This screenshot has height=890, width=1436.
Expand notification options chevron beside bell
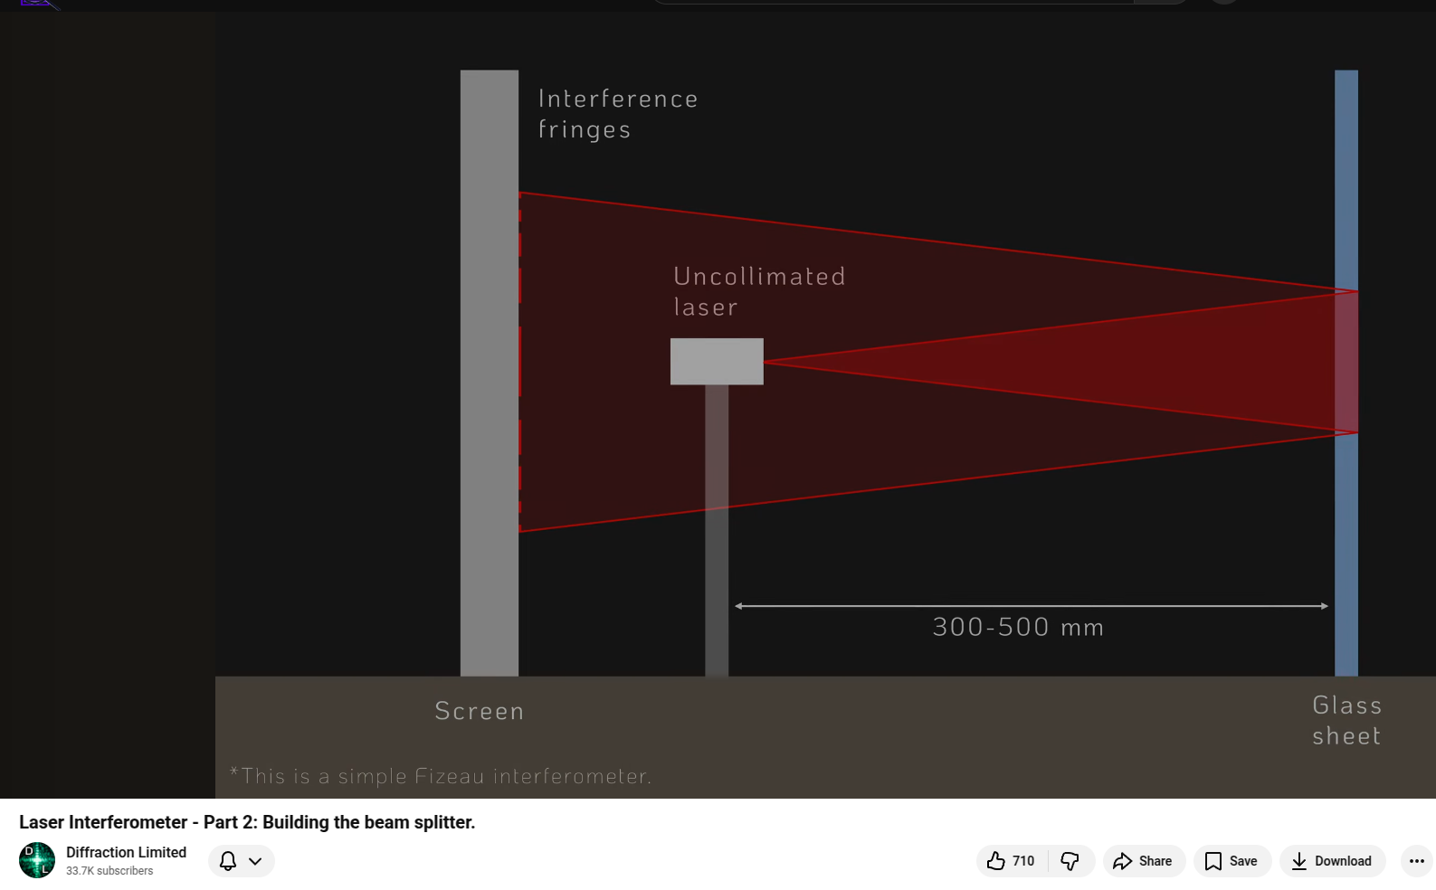tap(256, 861)
